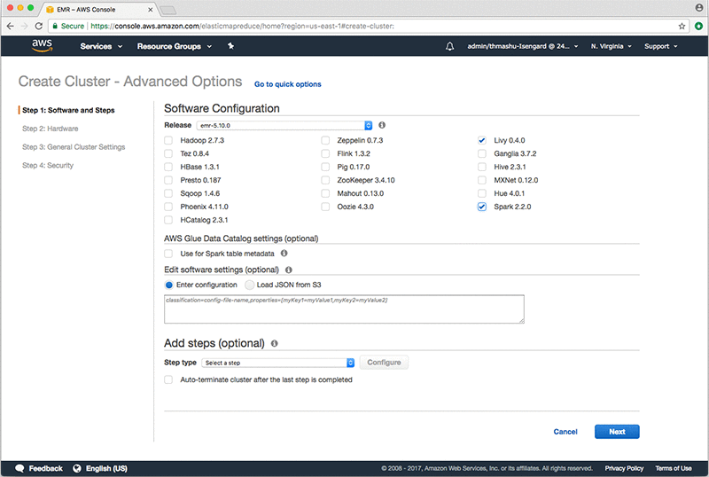Open the admin account dropdown

click(523, 46)
